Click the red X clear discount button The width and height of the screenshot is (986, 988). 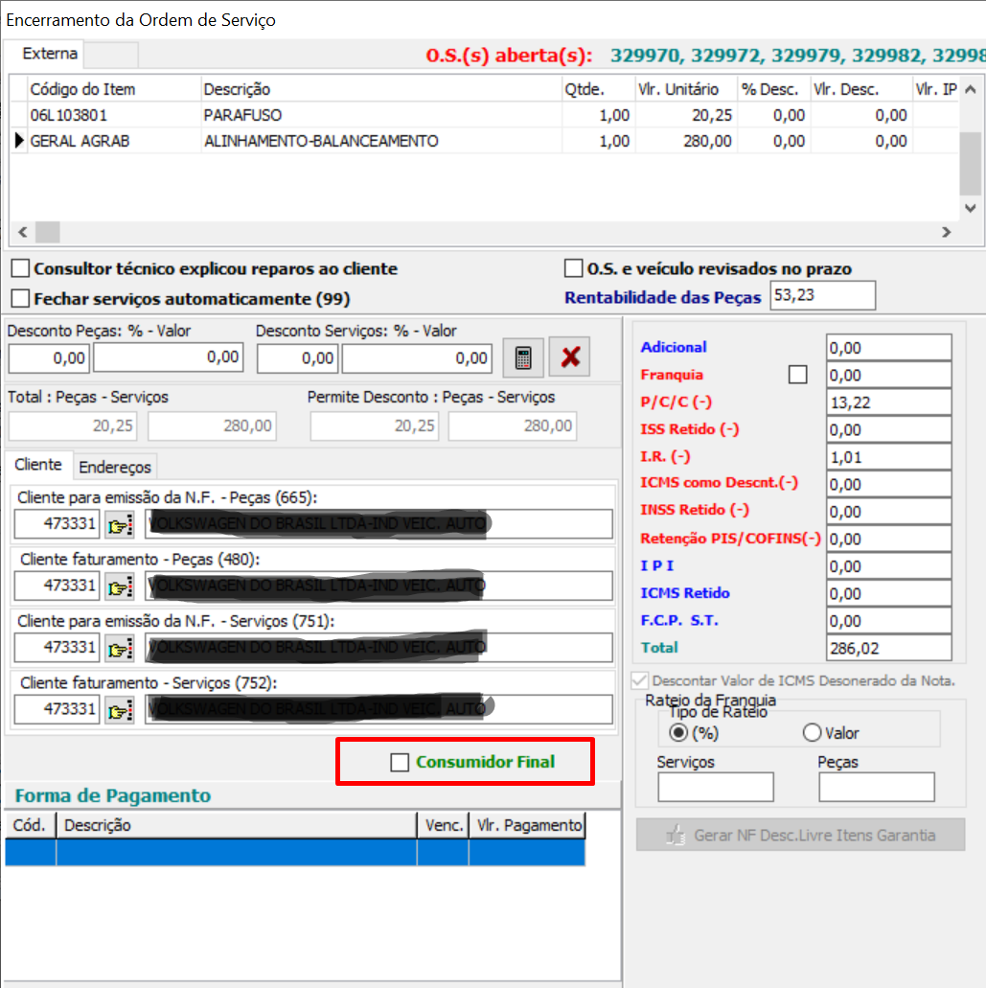[569, 357]
